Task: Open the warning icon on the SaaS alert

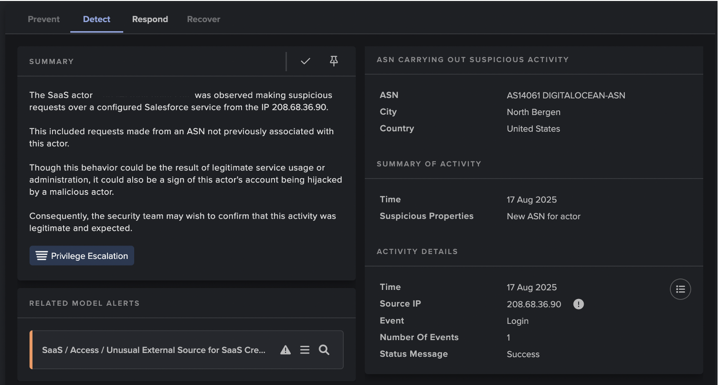Action: (x=285, y=349)
